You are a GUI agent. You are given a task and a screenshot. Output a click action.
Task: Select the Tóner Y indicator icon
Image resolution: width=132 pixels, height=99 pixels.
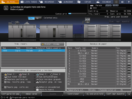click(x=6, y=74)
